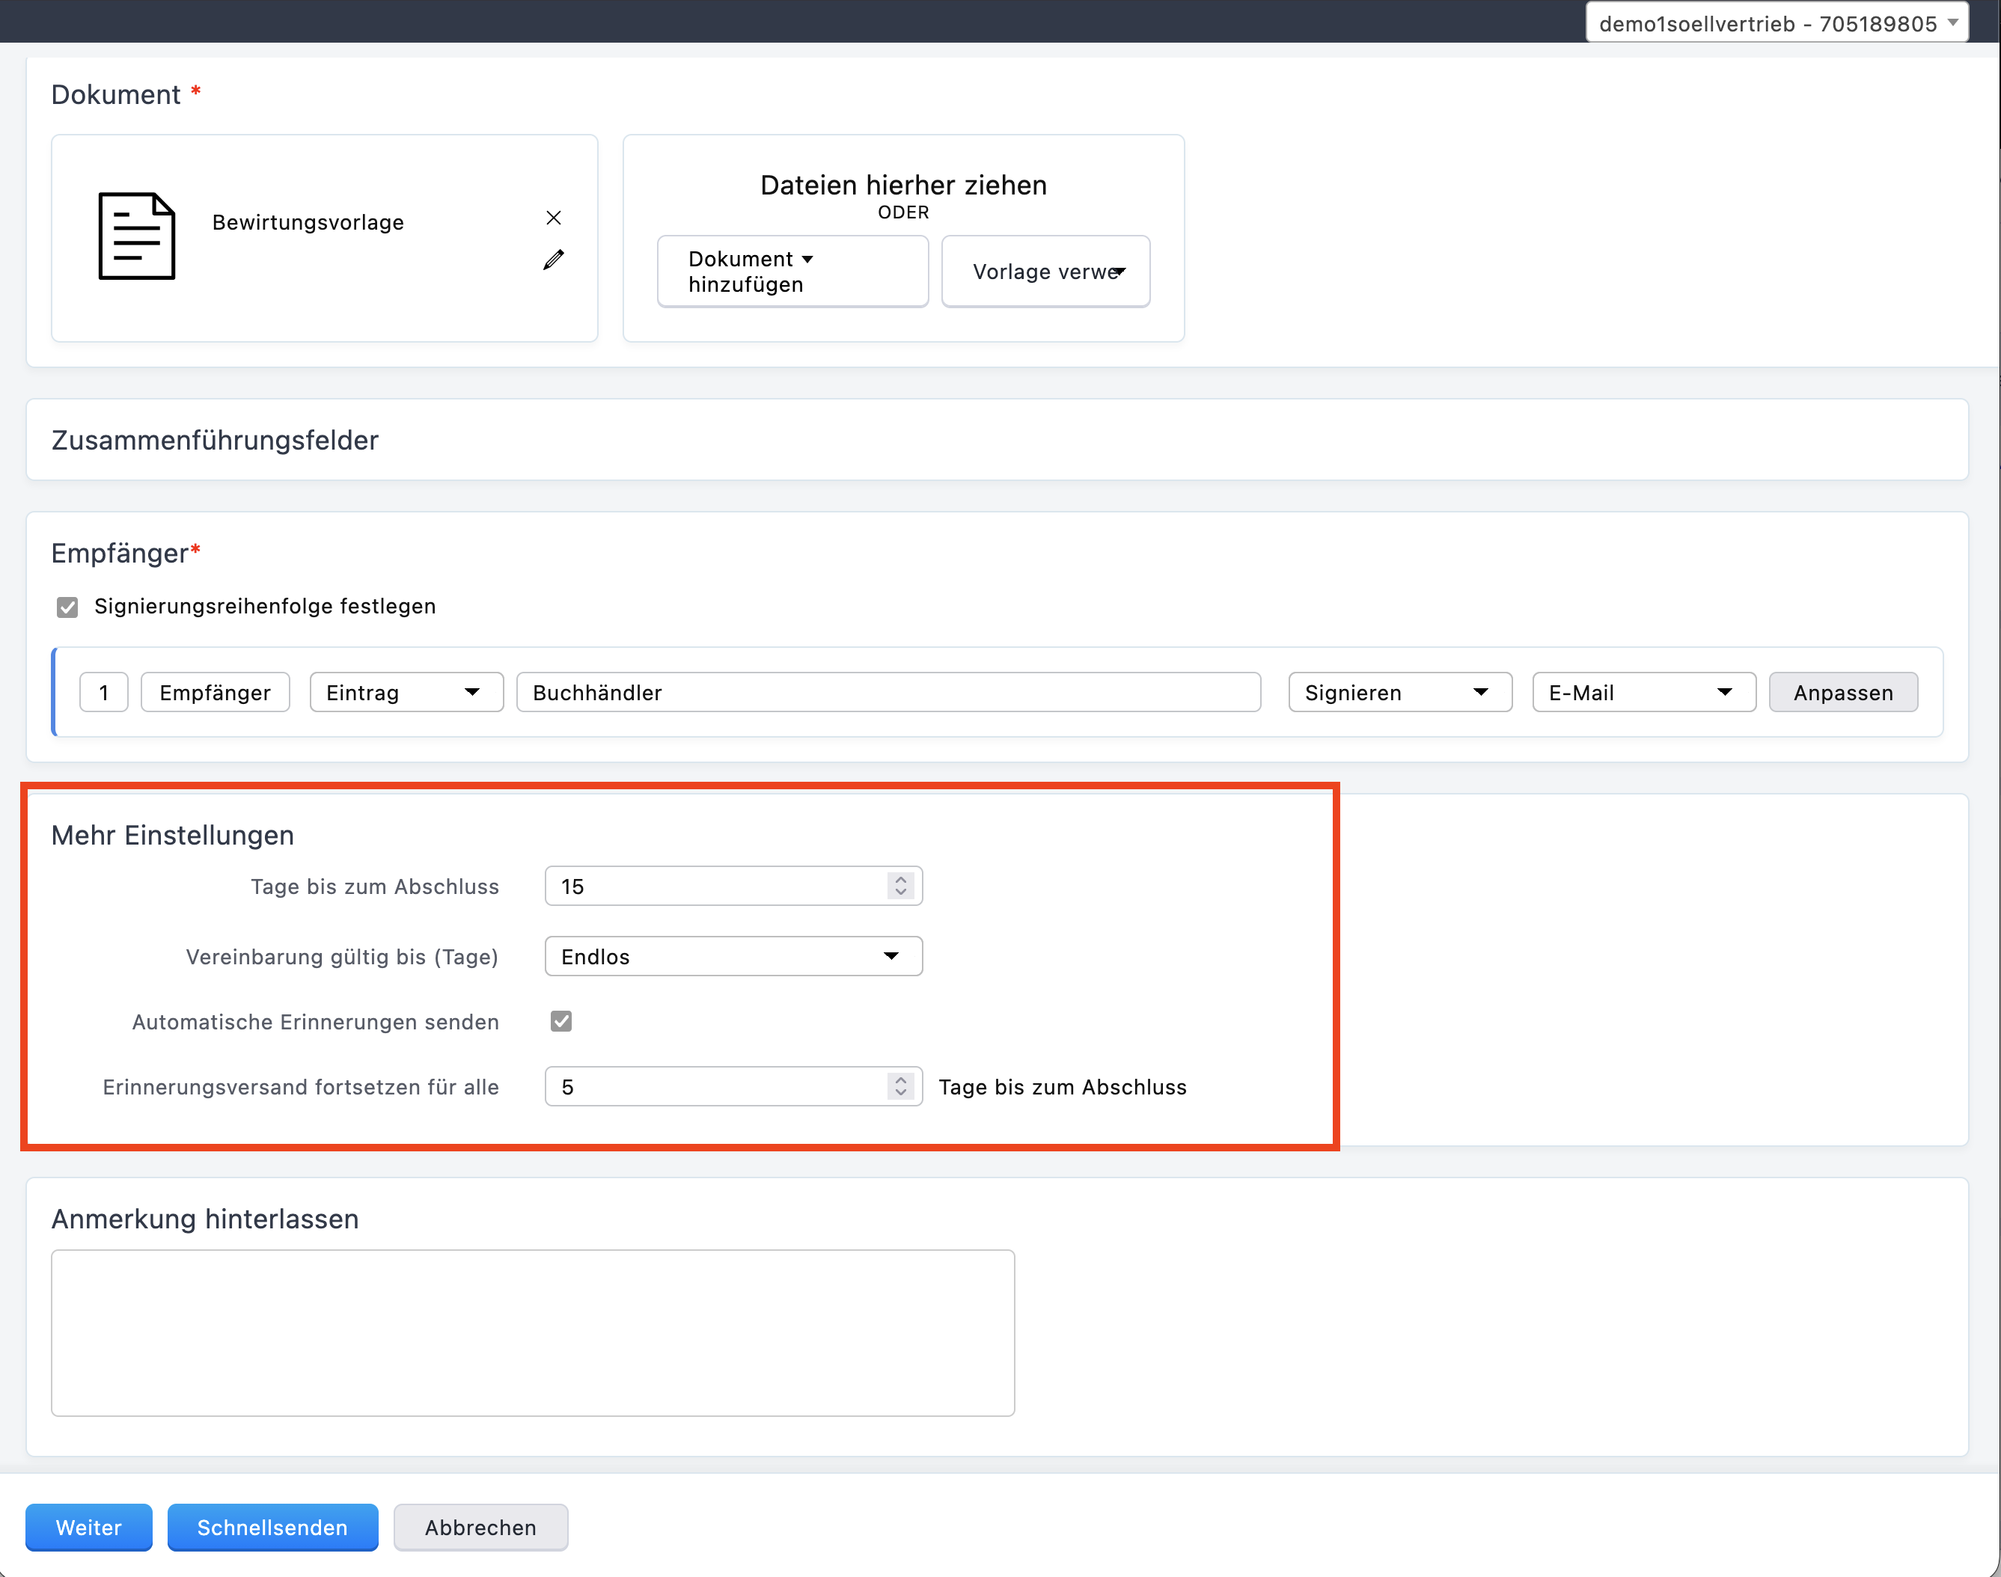Edit Bewirtungsvorlage using the pencil icon
This screenshot has width=2001, height=1577.
554,260
